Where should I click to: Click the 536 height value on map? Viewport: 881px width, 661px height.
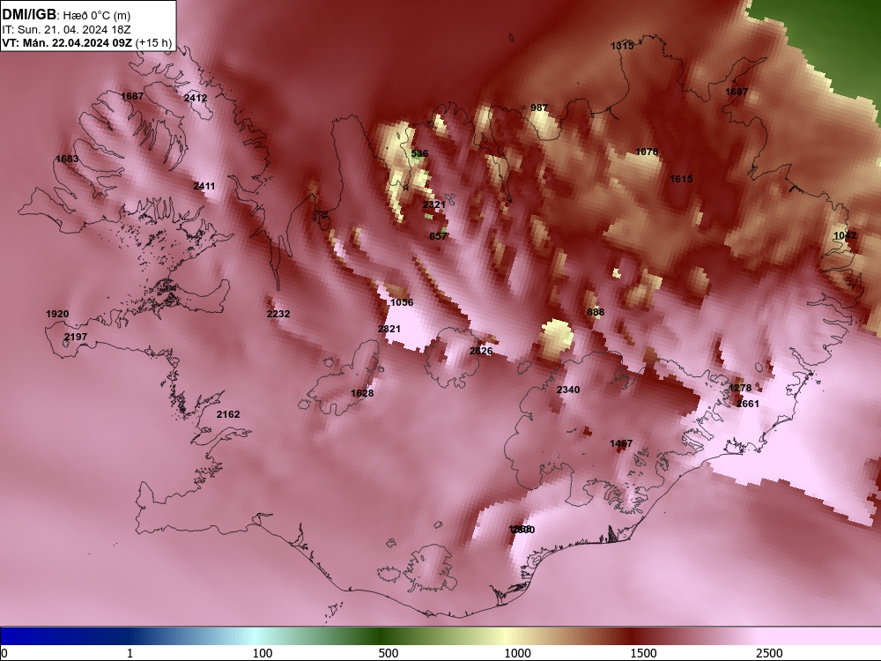point(419,153)
